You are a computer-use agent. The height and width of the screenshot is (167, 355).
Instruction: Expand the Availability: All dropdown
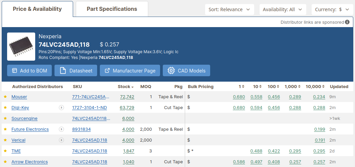pyautogui.click(x=283, y=9)
